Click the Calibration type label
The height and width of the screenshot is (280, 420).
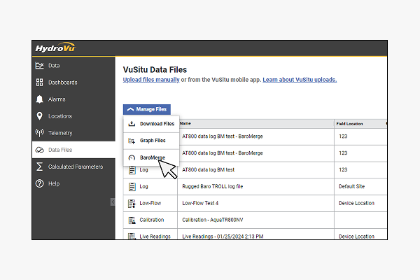[x=152, y=220]
